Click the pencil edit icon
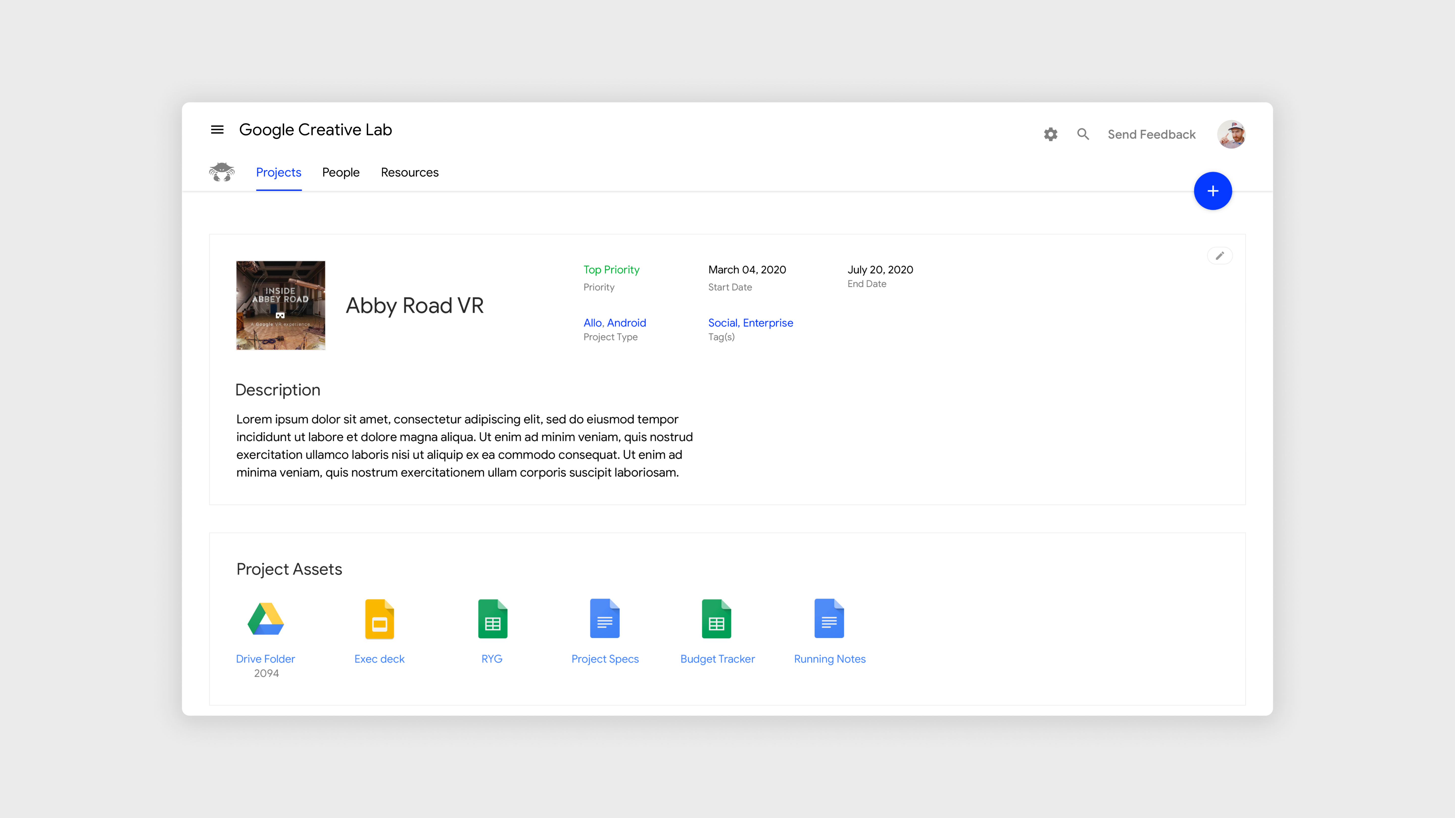 pyautogui.click(x=1220, y=256)
